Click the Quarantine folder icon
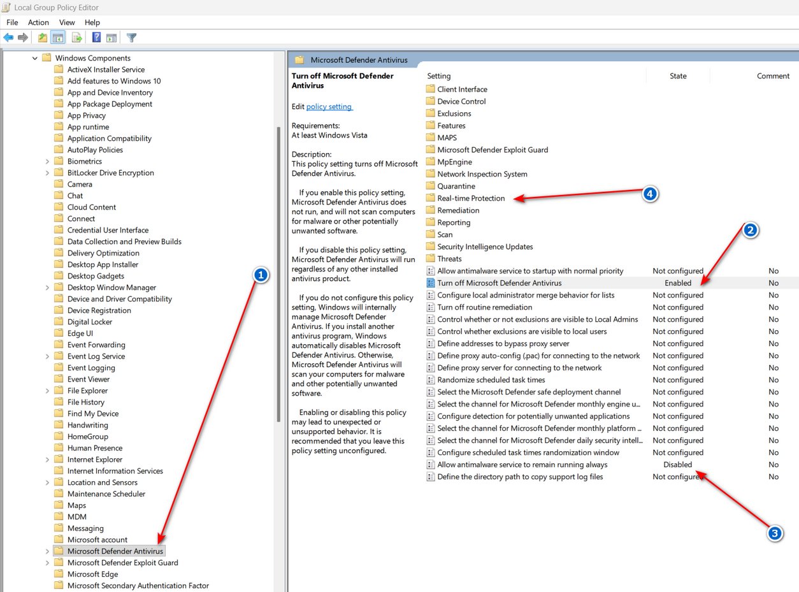Screen dimensions: 799x592 pyautogui.click(x=431, y=186)
